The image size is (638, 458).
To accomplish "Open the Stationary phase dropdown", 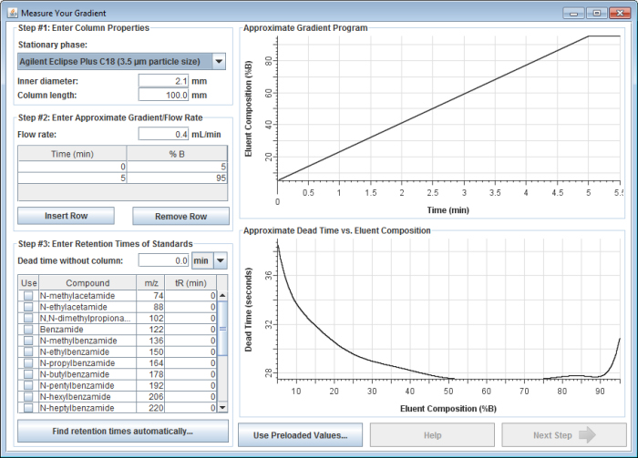I will point(218,61).
